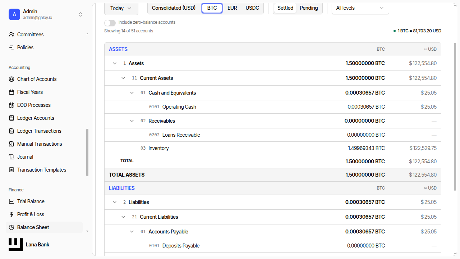Click the Profit & Loss dollar icon
The image size is (460, 259).
tap(11, 214)
